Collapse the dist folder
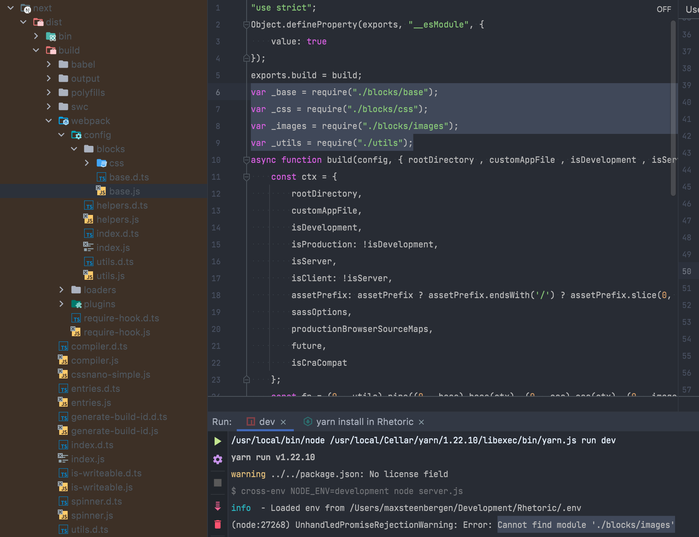This screenshot has height=537, width=699. pos(23,22)
